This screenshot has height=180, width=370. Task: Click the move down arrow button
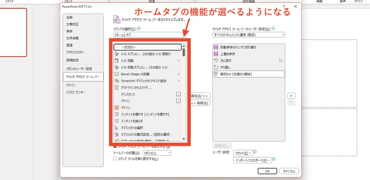[291, 103]
